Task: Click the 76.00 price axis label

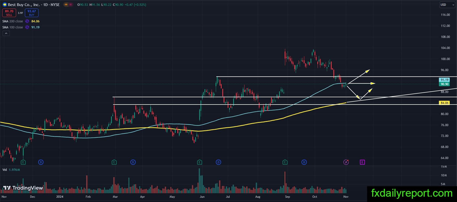Action: pos(444,125)
